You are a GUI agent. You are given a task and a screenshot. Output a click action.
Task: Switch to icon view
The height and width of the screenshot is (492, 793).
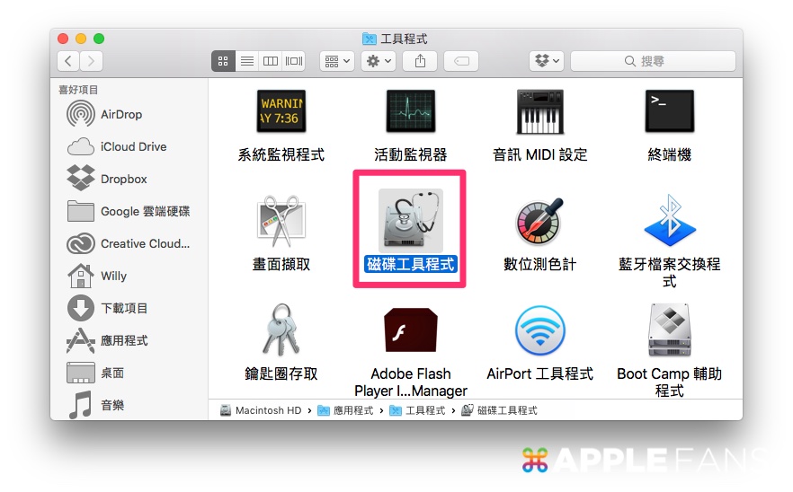tap(223, 61)
